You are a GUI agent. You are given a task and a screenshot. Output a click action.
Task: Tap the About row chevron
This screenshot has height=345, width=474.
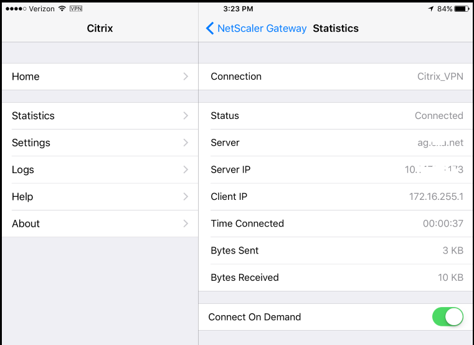tap(186, 224)
